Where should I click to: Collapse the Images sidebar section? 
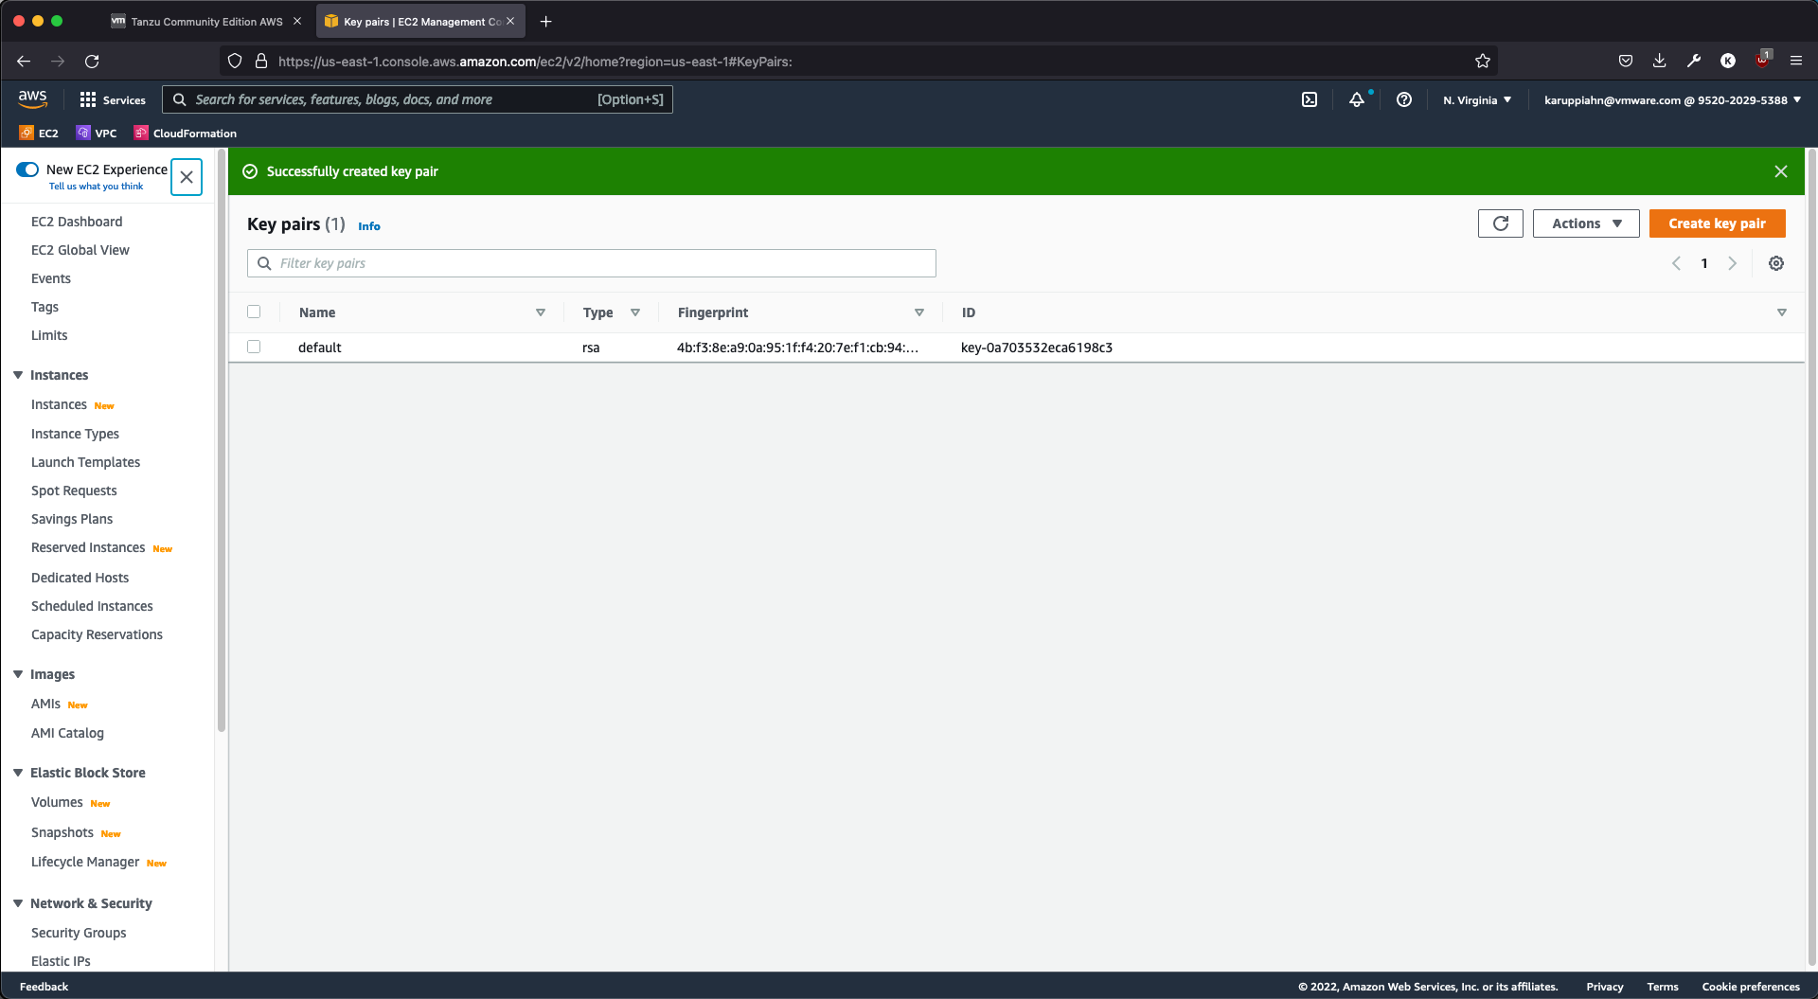18,674
